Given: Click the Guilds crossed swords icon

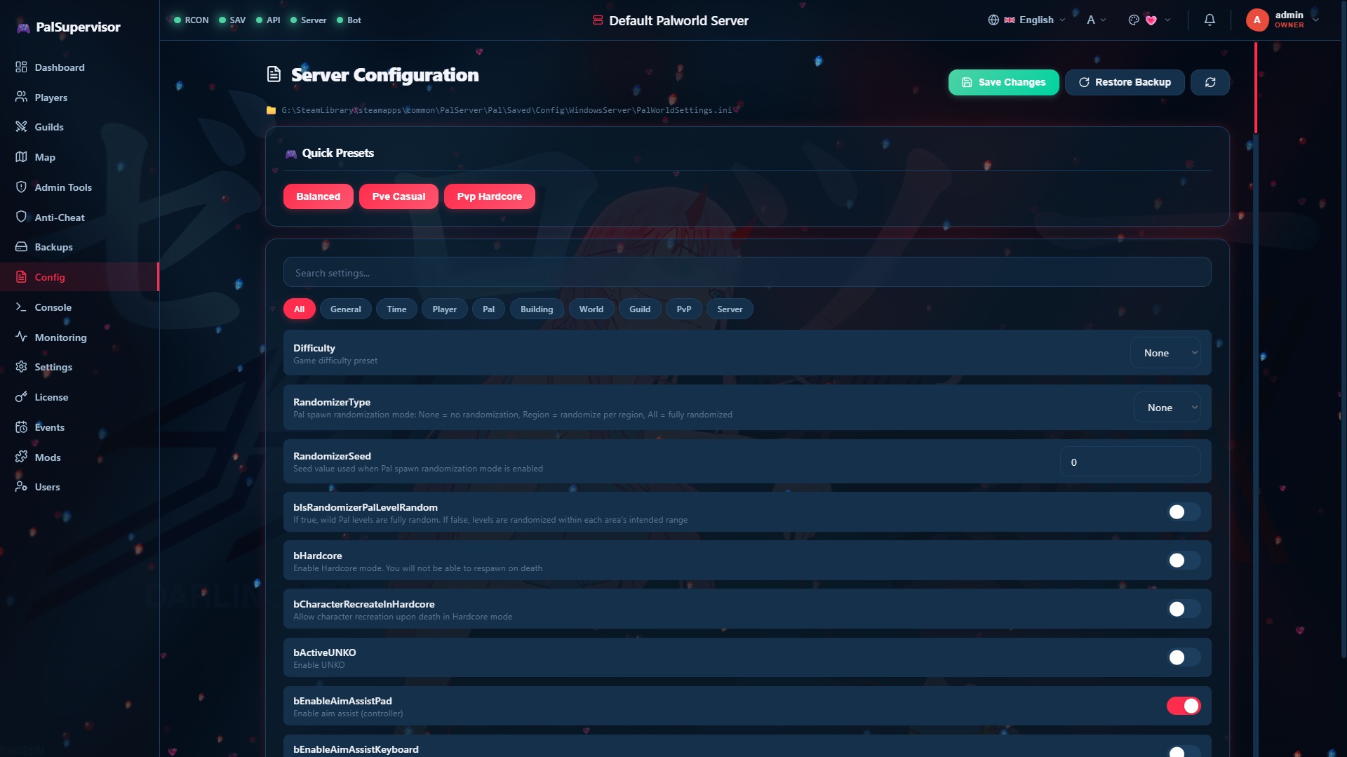Looking at the screenshot, I should tap(21, 127).
